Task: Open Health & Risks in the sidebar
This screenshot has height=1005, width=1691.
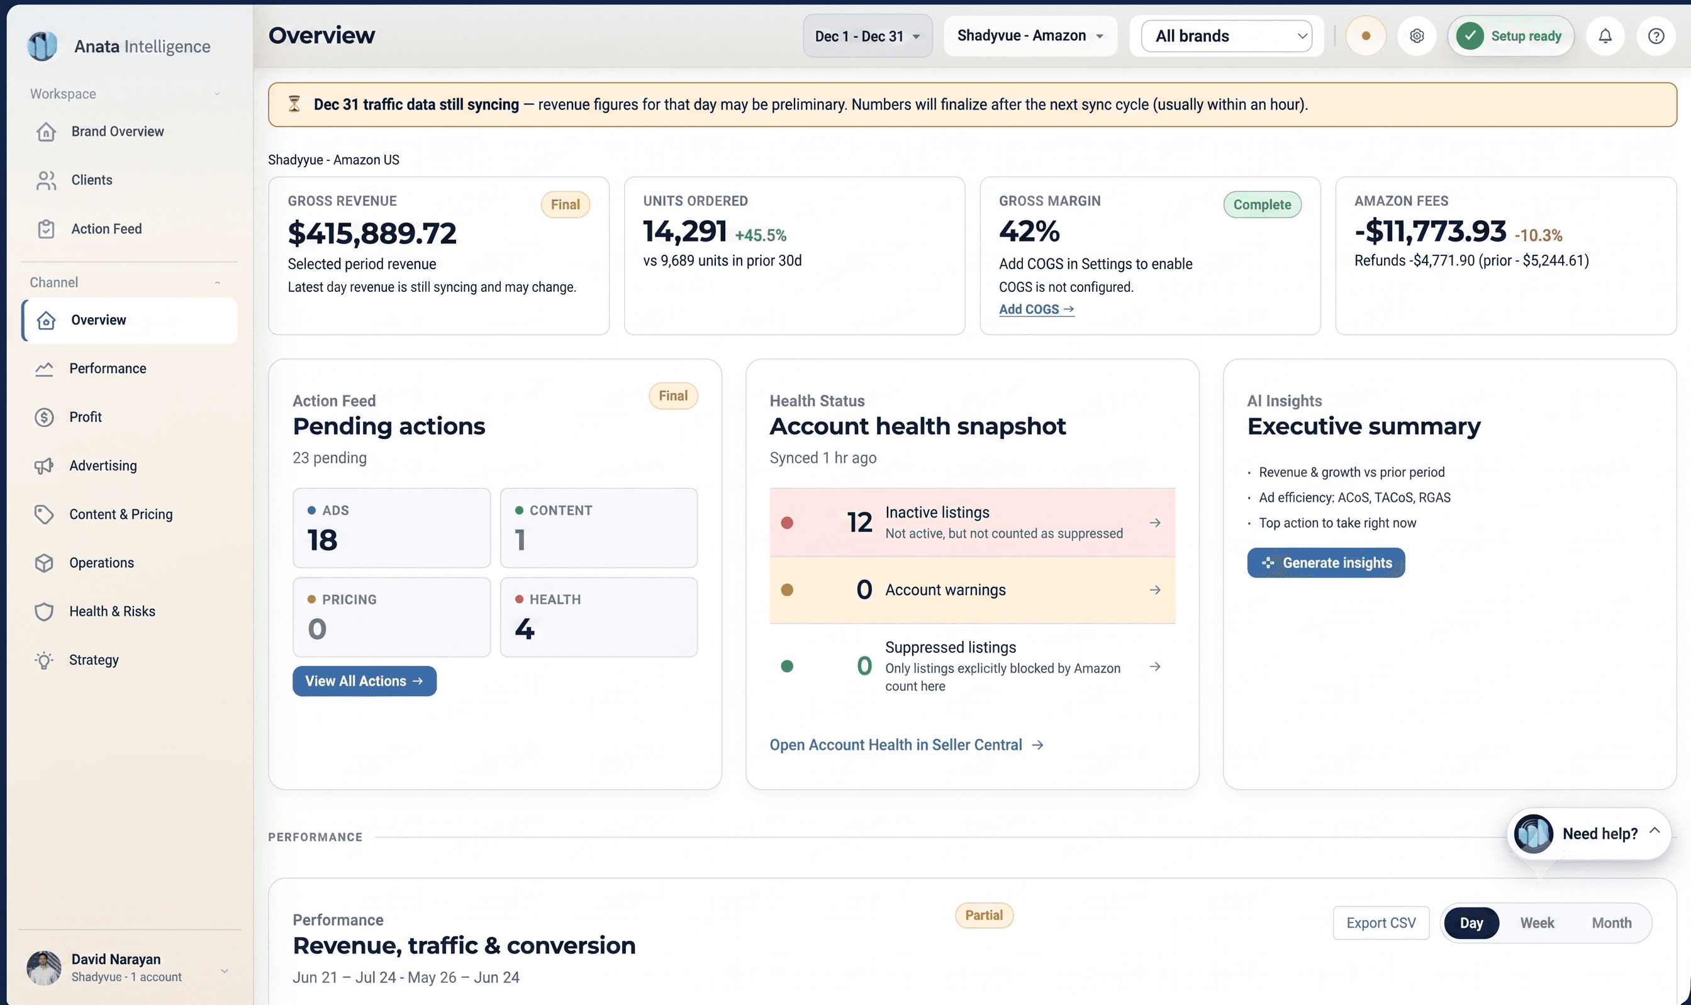Action: click(x=130, y=611)
